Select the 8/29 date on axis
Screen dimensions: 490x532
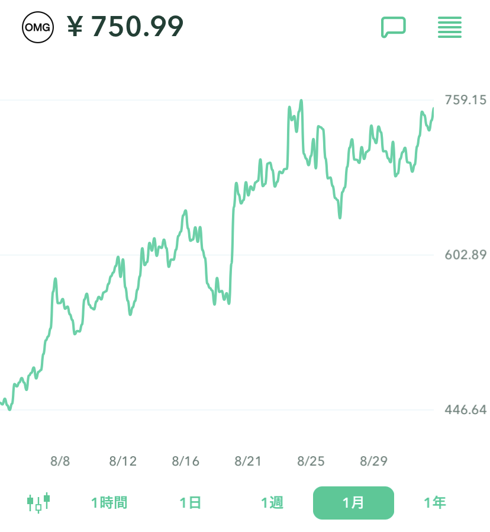374,462
